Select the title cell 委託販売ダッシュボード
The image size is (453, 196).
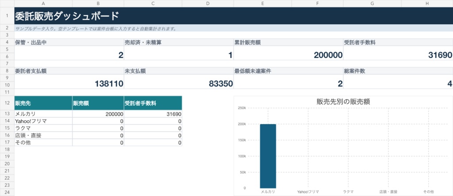[x=234, y=16]
